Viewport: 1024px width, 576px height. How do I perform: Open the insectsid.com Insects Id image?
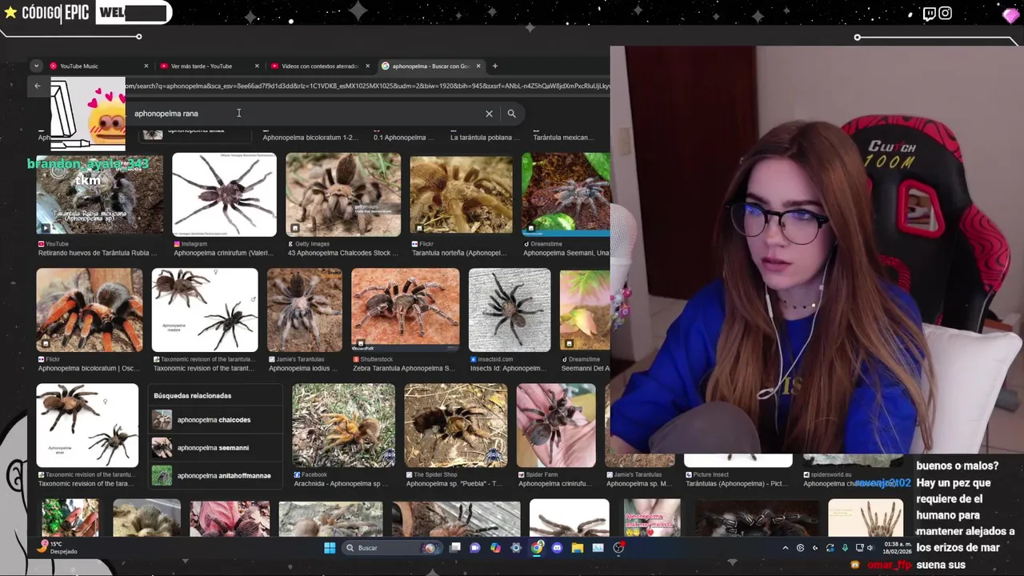pyautogui.click(x=510, y=310)
